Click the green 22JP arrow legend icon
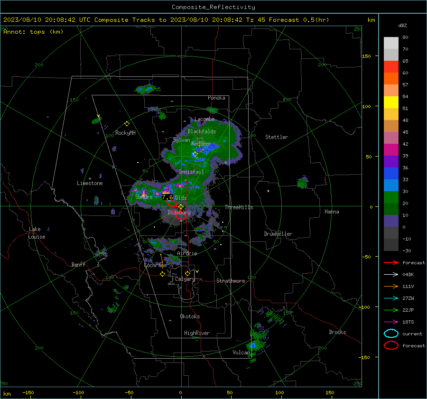 [391, 310]
